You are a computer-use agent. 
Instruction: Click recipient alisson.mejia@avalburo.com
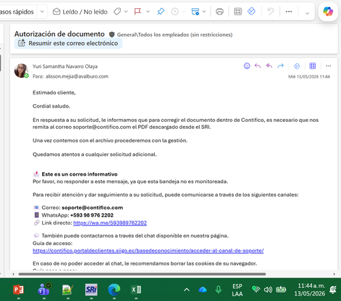[x=77, y=76]
